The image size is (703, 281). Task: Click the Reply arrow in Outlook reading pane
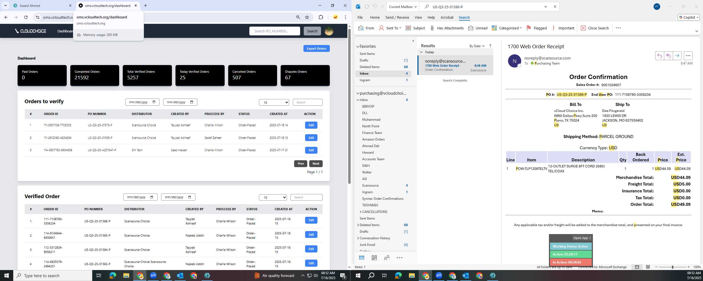click(x=659, y=56)
